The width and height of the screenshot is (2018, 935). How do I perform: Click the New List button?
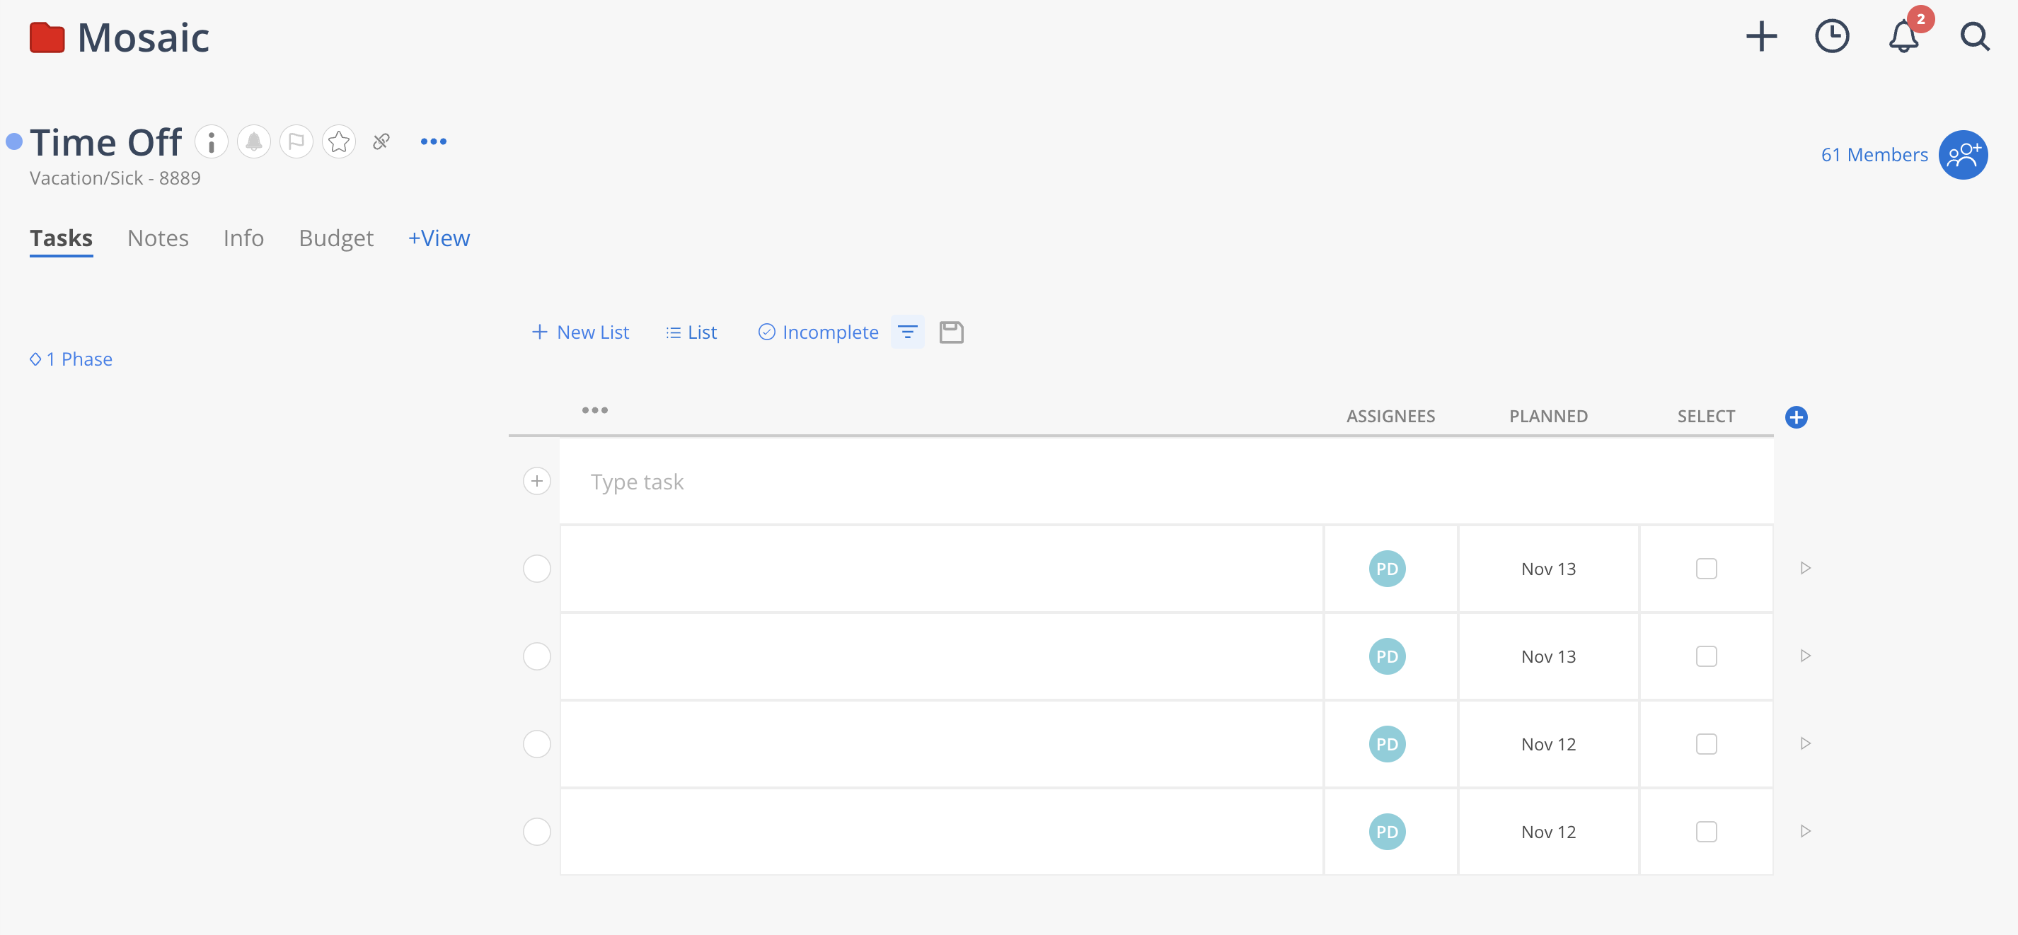coord(580,332)
